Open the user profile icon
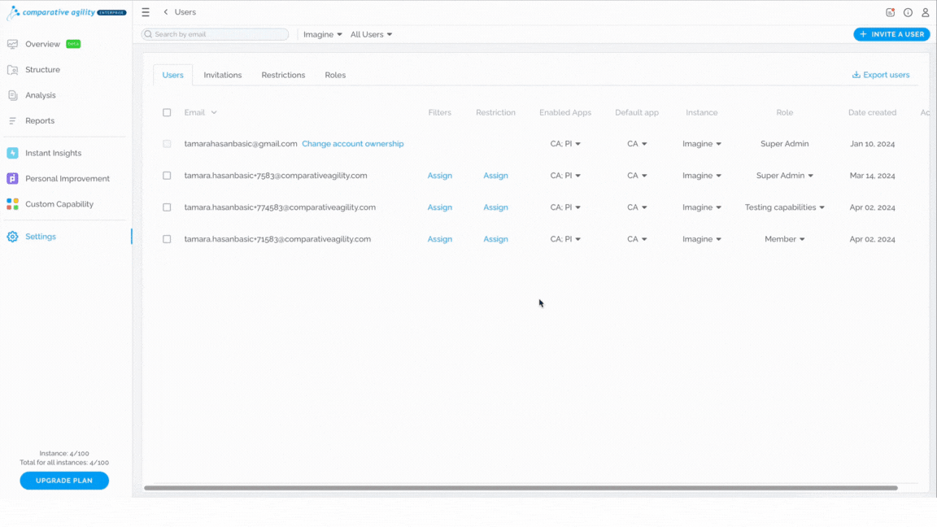937x527 pixels. point(925,12)
